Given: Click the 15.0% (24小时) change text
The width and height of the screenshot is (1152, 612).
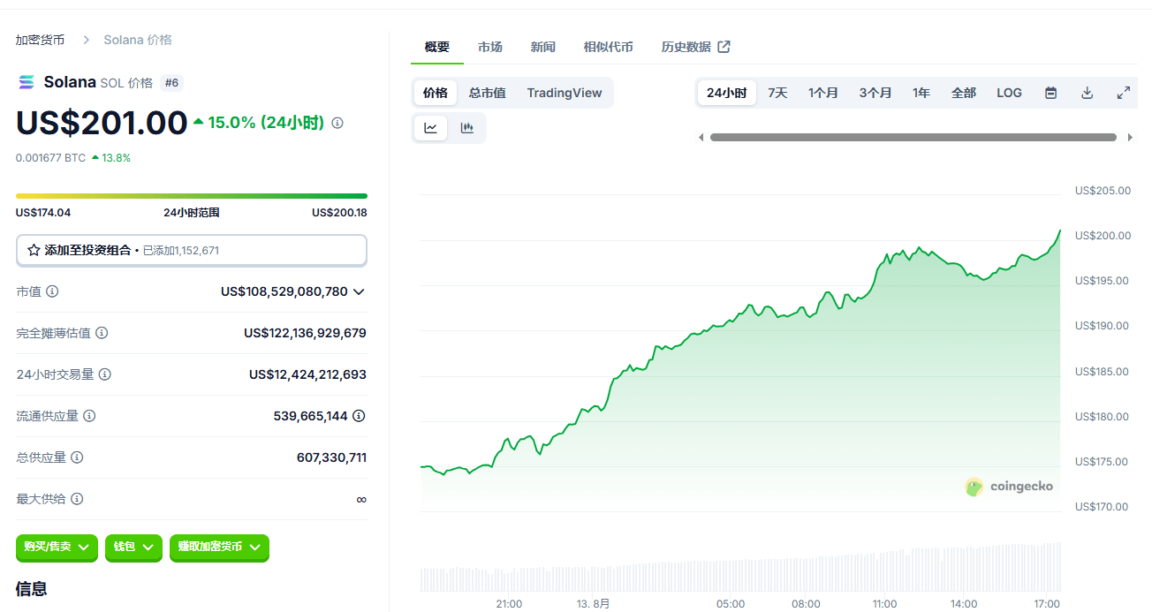Looking at the screenshot, I should 266,123.
